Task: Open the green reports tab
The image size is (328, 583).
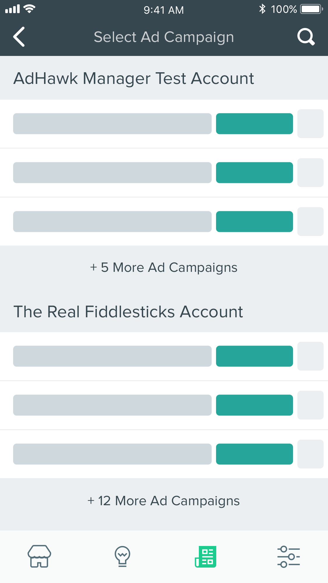Action: [x=206, y=556]
